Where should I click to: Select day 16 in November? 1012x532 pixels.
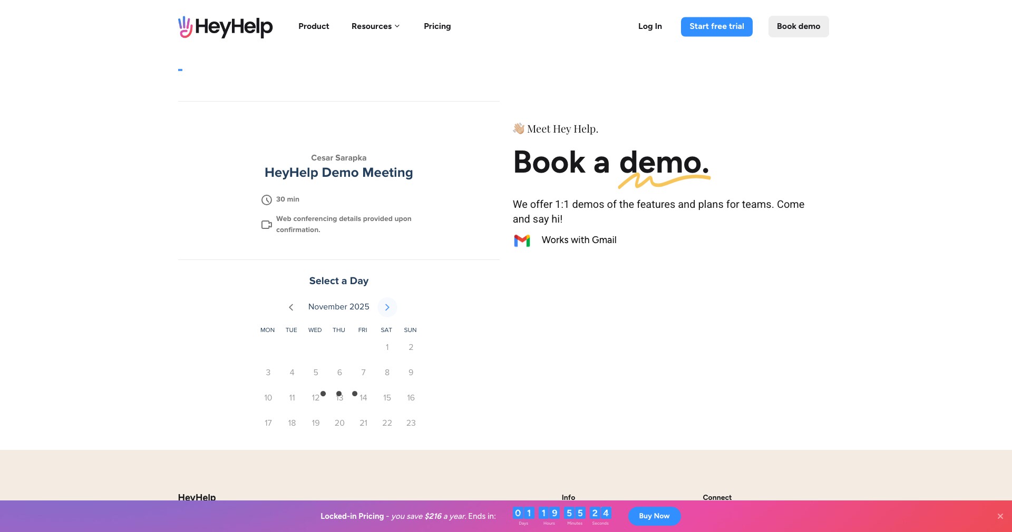(x=411, y=398)
